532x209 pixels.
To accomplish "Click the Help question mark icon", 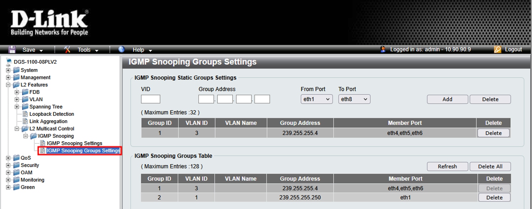I will point(122,50).
